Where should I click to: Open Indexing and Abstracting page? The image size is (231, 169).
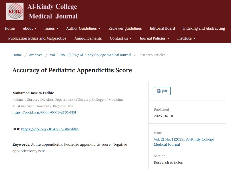point(204,28)
